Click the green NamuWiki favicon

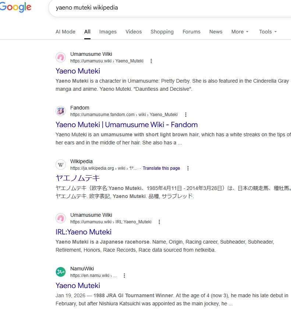point(61,272)
